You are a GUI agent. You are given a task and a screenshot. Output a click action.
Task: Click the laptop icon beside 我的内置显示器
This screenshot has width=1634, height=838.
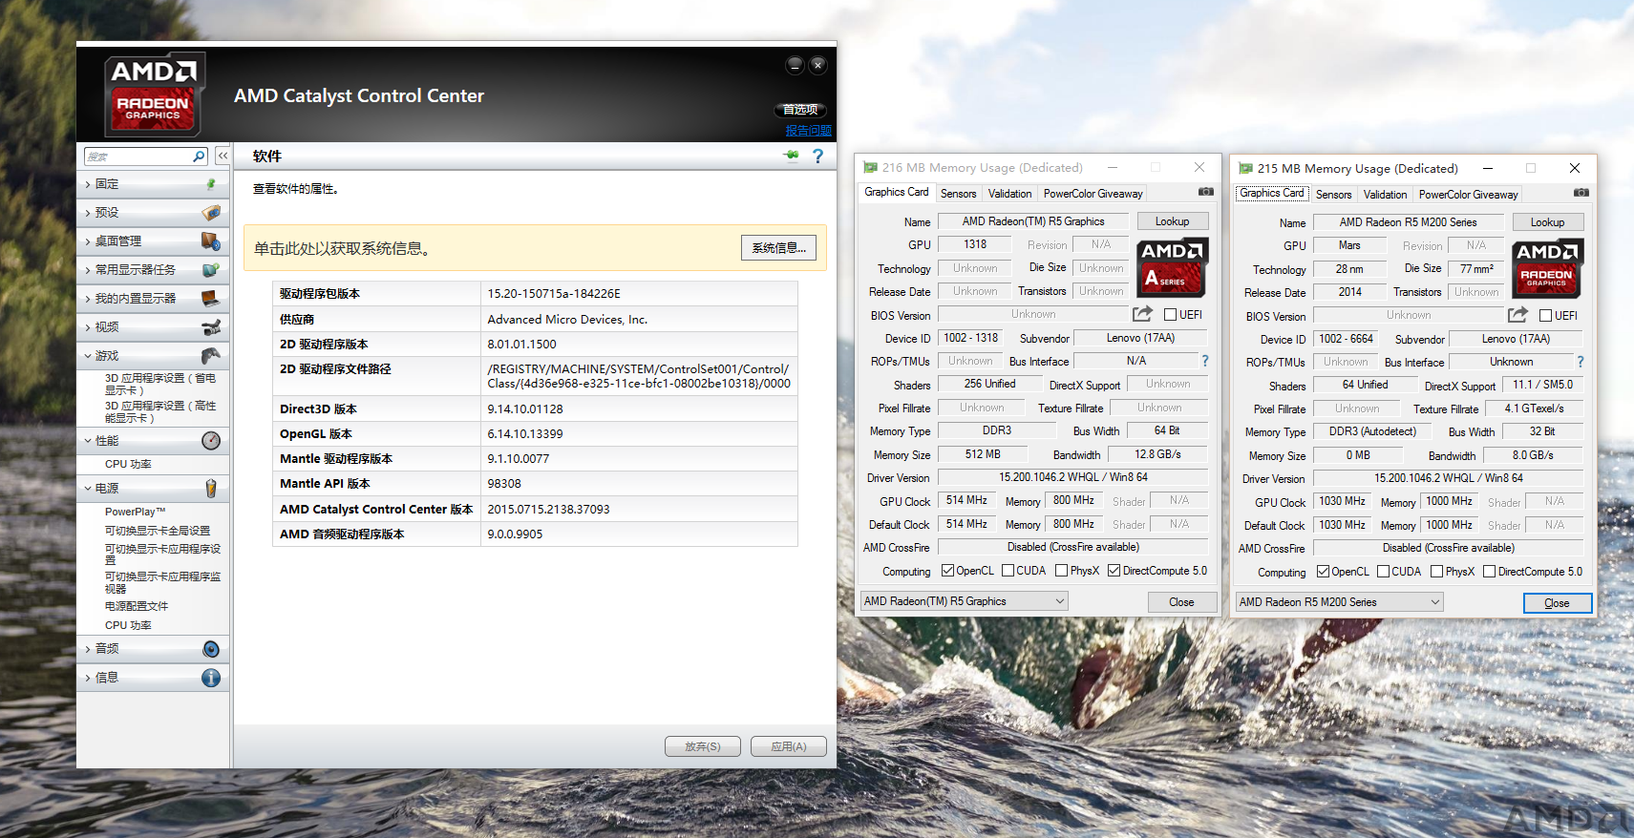tap(211, 298)
